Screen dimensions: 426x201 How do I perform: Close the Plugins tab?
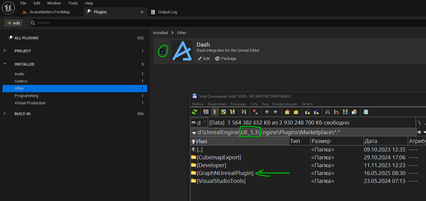pos(142,12)
